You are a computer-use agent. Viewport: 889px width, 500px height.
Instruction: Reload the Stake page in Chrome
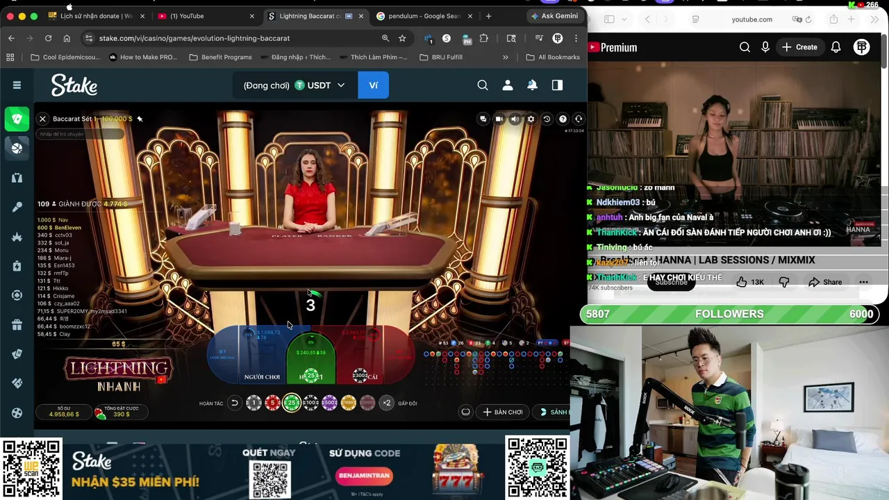tap(48, 38)
